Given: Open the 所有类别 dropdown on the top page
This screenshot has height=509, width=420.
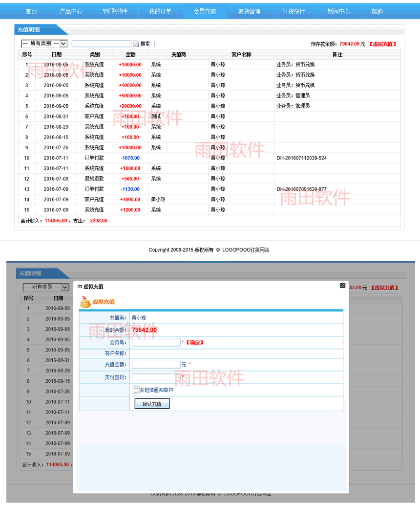Looking at the screenshot, I should [x=44, y=44].
